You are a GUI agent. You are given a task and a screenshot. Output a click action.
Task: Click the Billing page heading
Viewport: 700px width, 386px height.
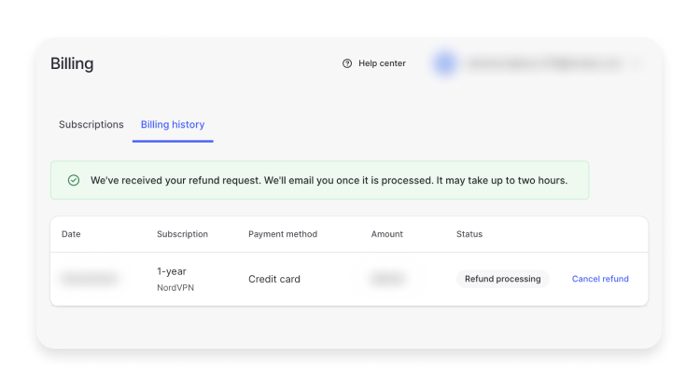coord(72,64)
